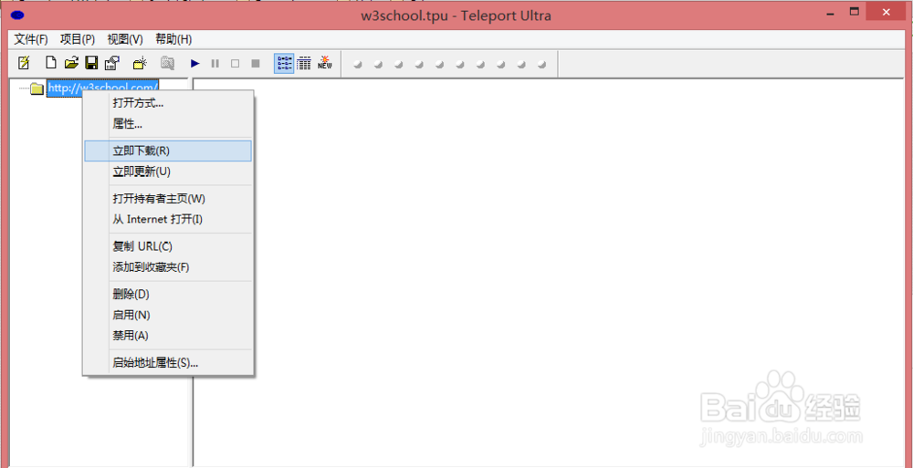Click the greyed-out icon left of the play button
Screen dimensions: 913x468
pos(168,63)
